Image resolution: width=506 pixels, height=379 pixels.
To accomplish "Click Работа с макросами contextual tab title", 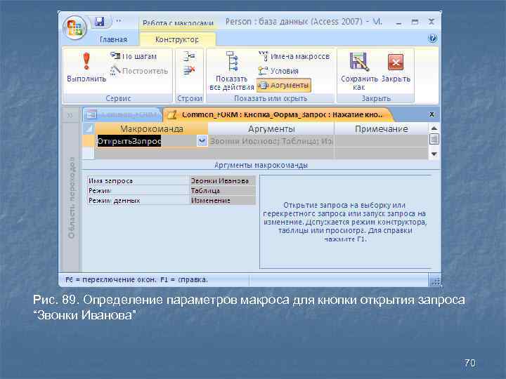I will [178, 23].
